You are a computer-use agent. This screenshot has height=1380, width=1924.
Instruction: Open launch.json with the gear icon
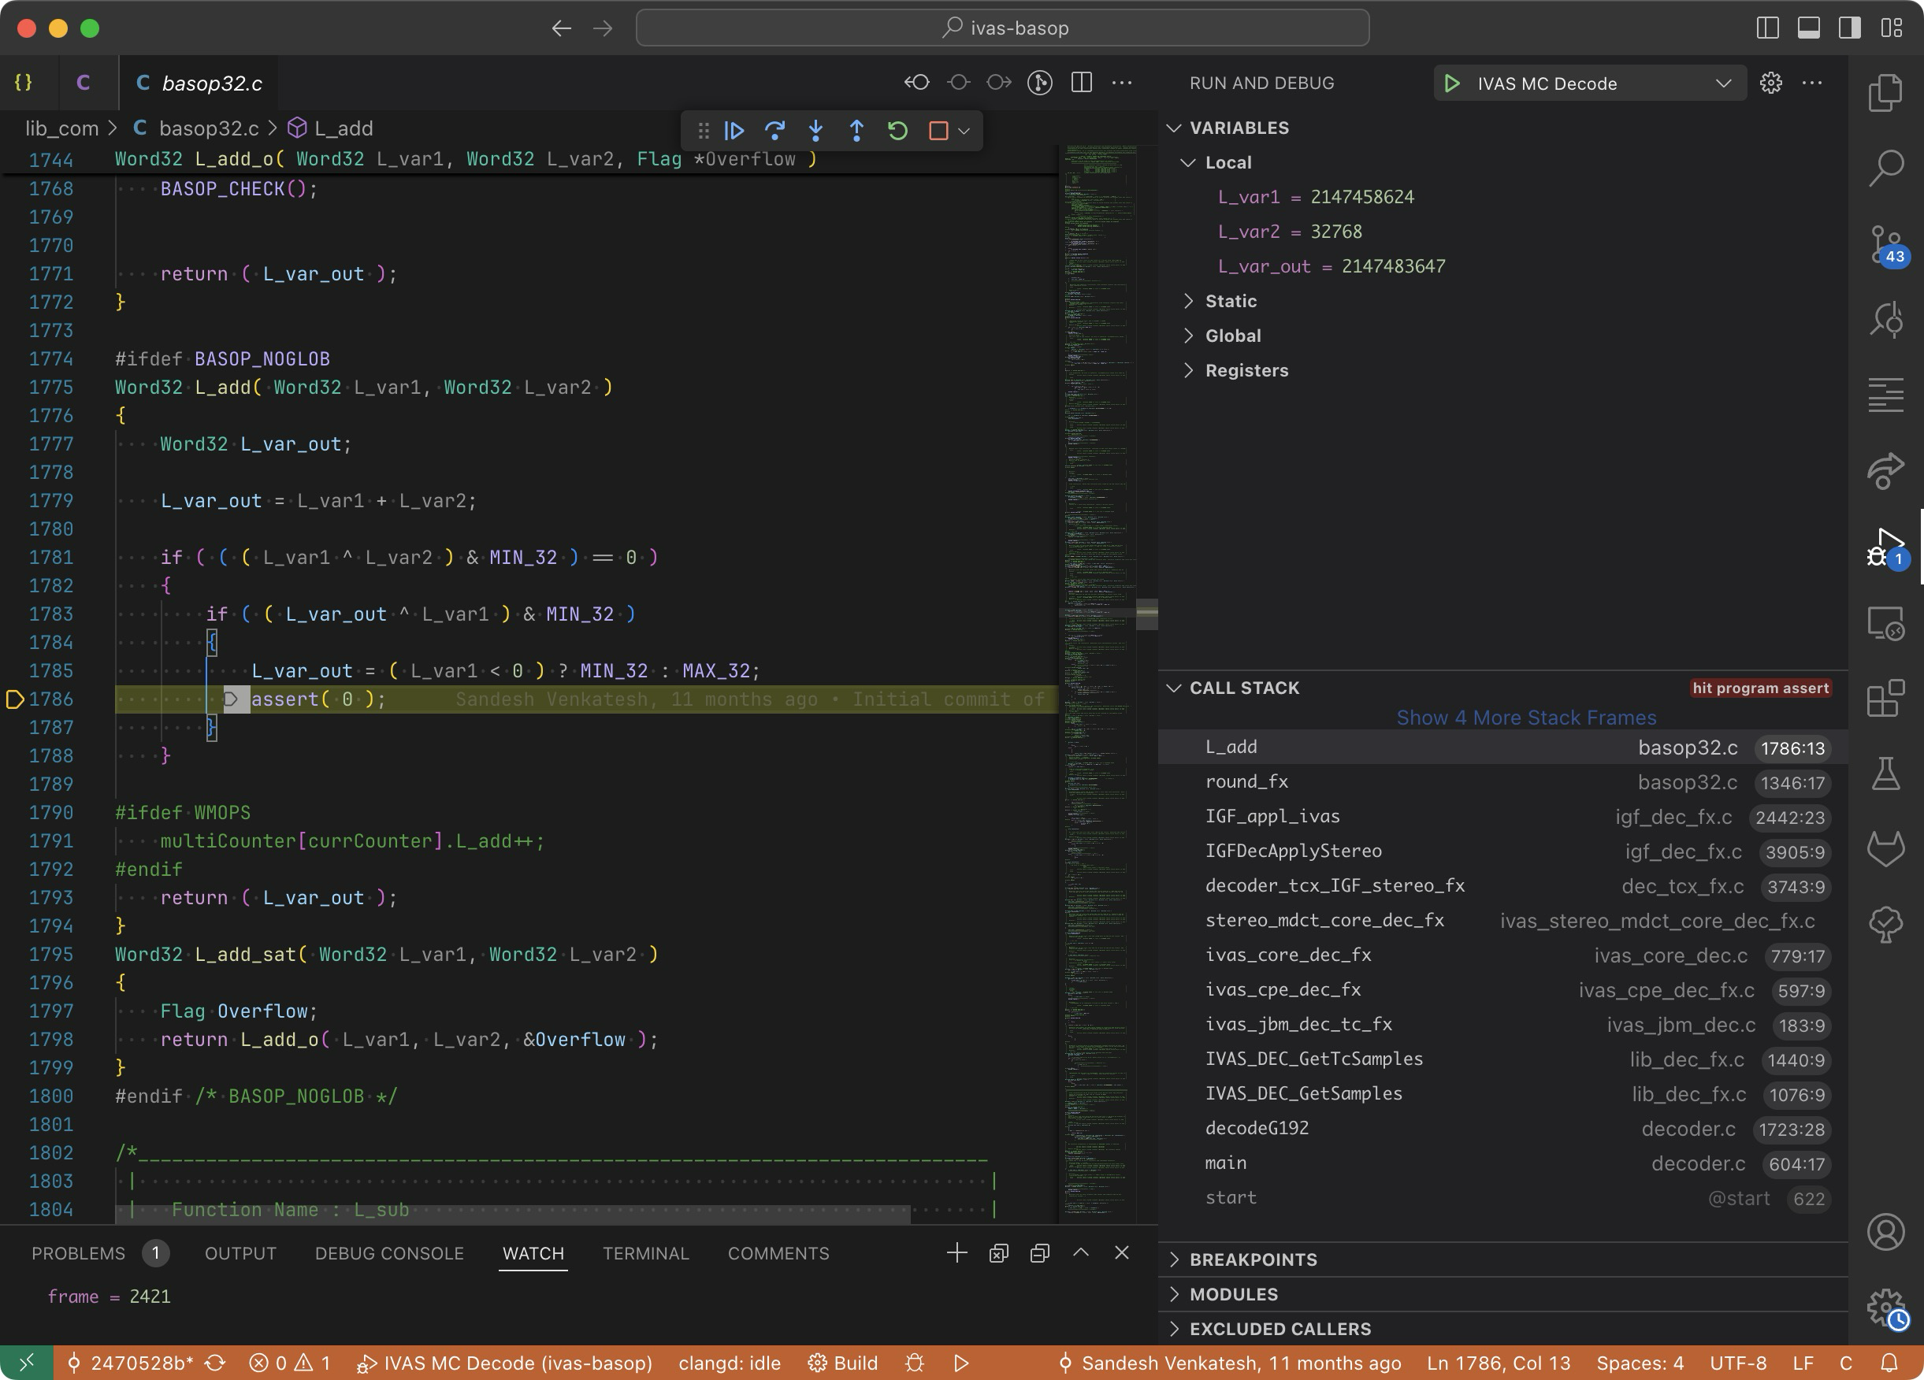1770,83
